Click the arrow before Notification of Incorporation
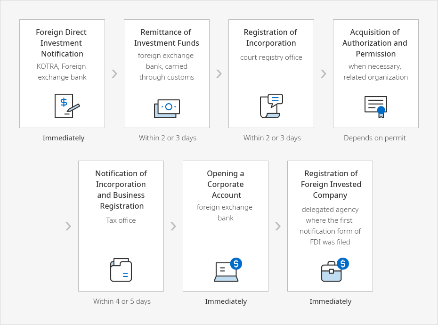Image resolution: width=438 pixels, height=325 pixels. click(x=68, y=226)
